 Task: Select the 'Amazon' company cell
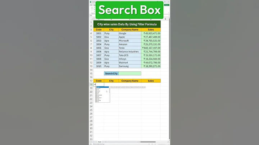[x=130, y=44]
